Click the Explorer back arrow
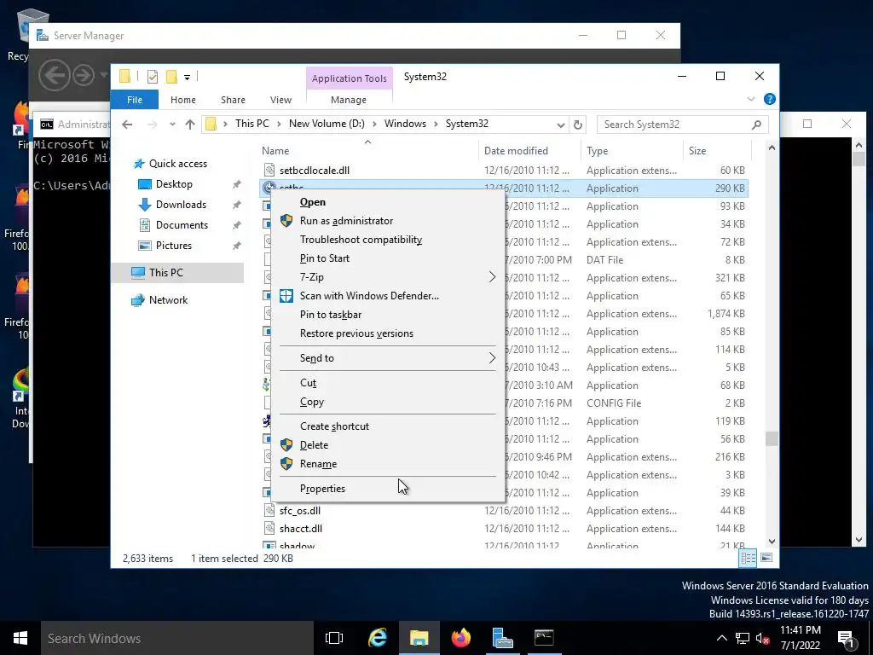This screenshot has width=873, height=655. (x=128, y=125)
